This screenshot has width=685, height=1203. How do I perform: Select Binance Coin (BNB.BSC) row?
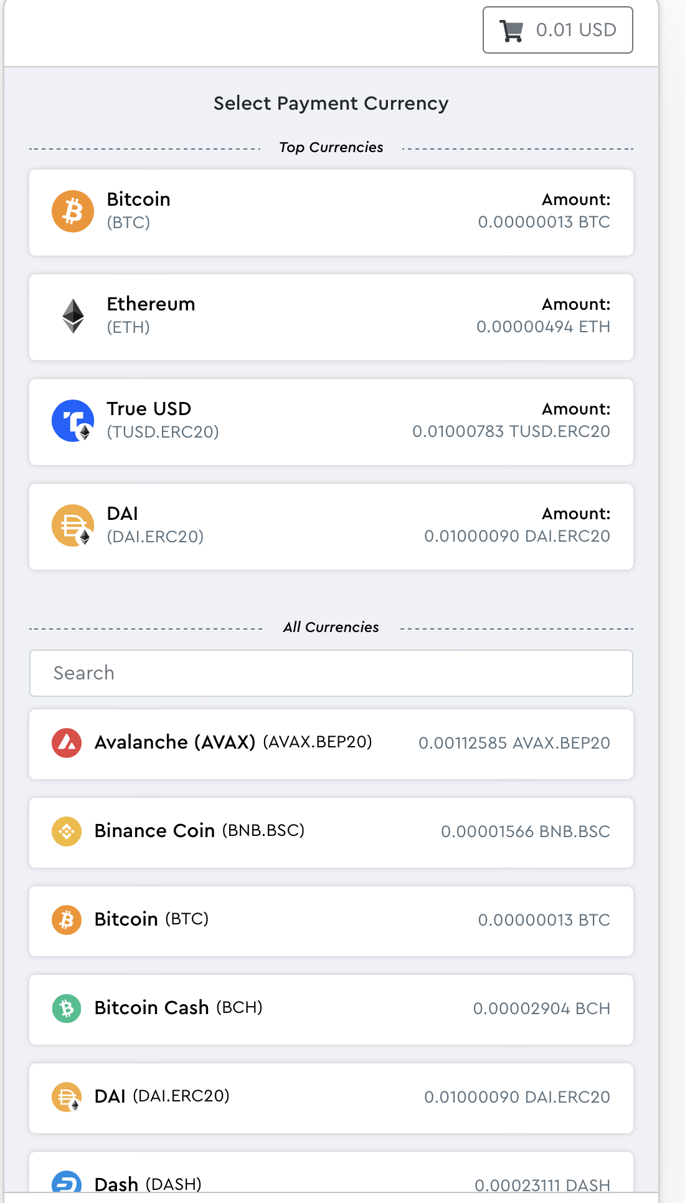331,833
